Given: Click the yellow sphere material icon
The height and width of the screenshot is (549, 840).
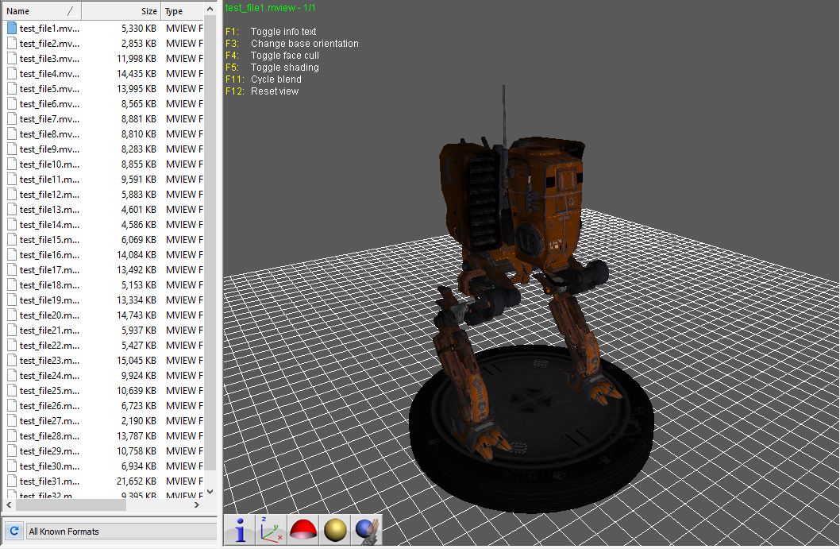Looking at the screenshot, I should 335,530.
